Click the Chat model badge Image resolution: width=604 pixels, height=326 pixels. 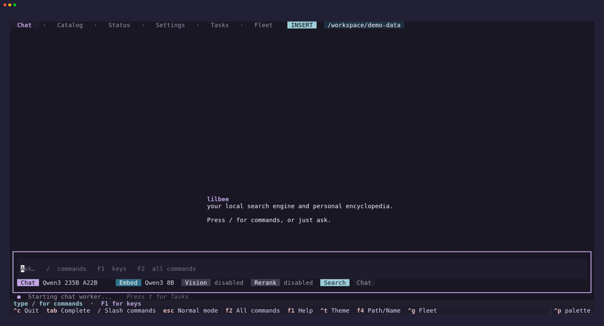click(28, 283)
